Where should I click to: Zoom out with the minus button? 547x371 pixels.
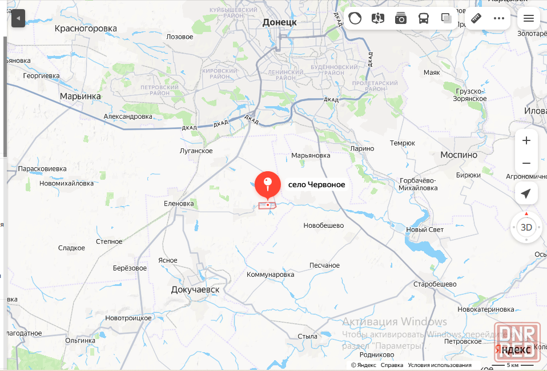526,163
